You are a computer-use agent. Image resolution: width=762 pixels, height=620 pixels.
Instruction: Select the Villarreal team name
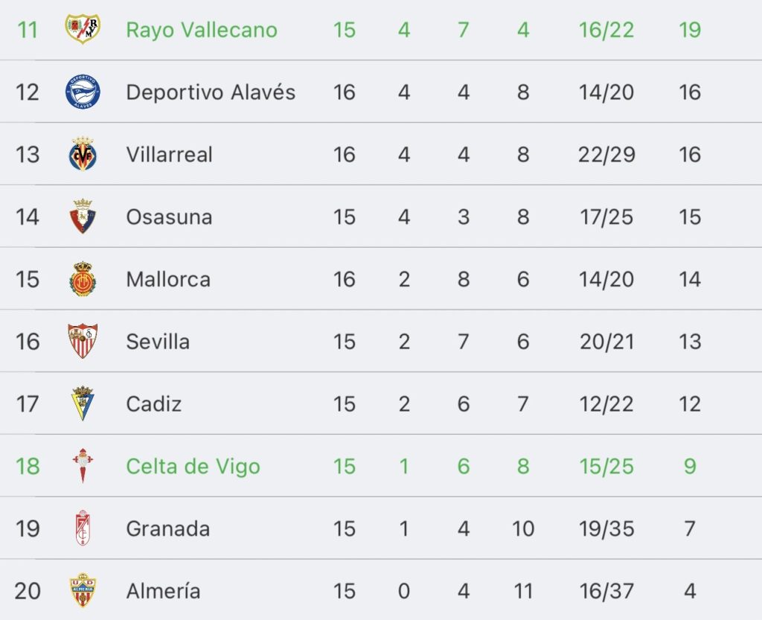(169, 155)
